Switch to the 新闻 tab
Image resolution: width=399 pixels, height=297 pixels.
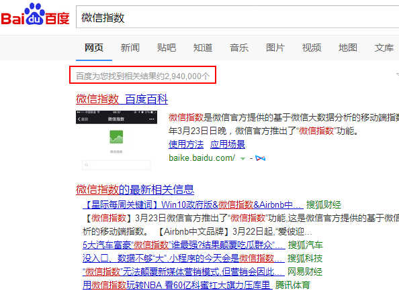point(130,48)
